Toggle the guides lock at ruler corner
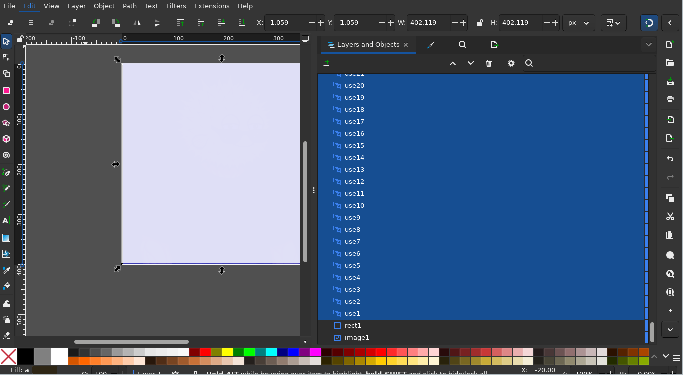The height and width of the screenshot is (375, 683). [x=20, y=39]
